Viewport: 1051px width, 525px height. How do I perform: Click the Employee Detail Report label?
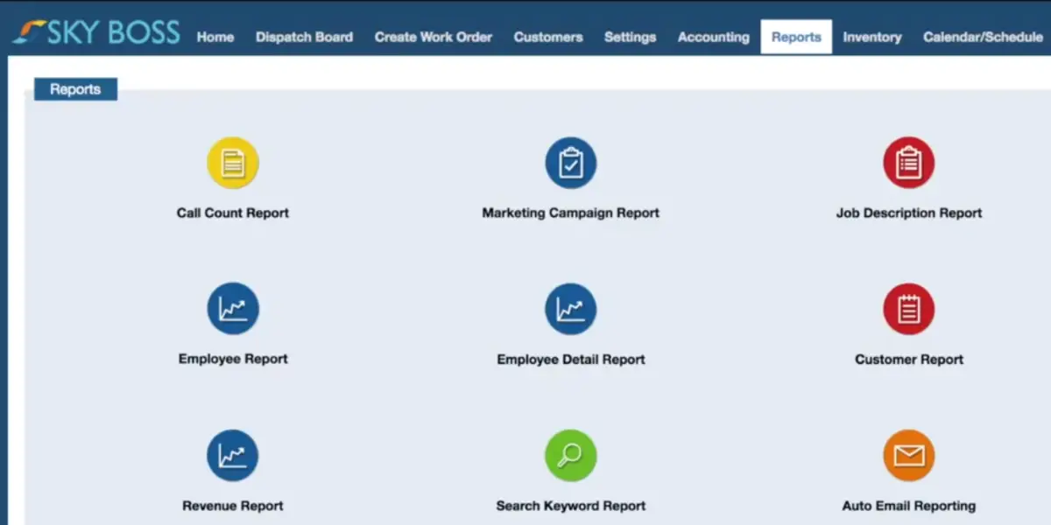click(571, 360)
